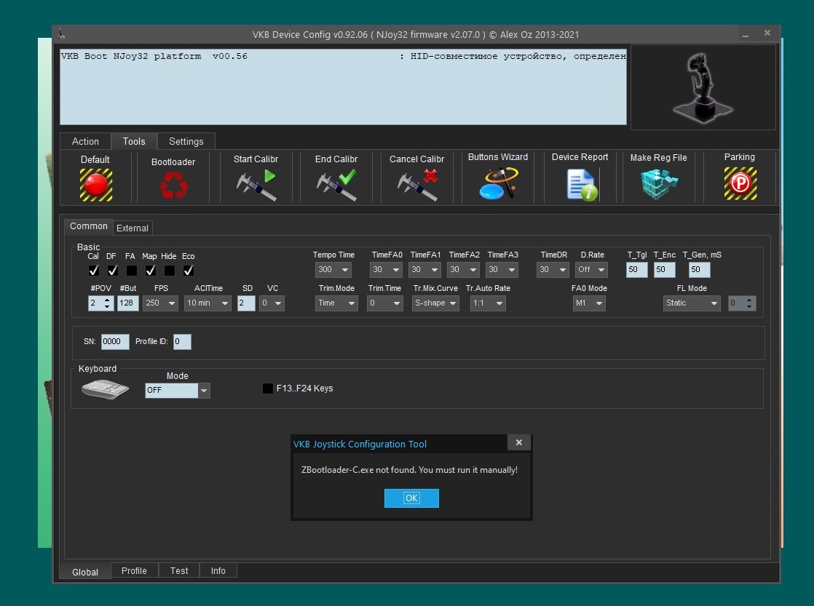Switch to the Action tab
The width and height of the screenshot is (814, 606).
click(85, 141)
